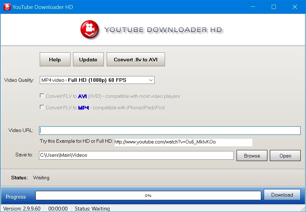
Task: Check for updates via Update button
Action: pyautogui.click(x=88, y=59)
